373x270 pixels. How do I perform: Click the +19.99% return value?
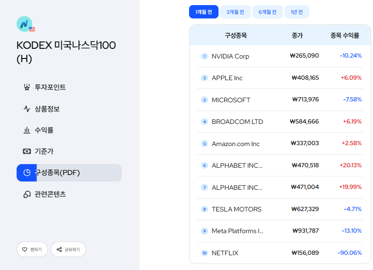[350, 187]
